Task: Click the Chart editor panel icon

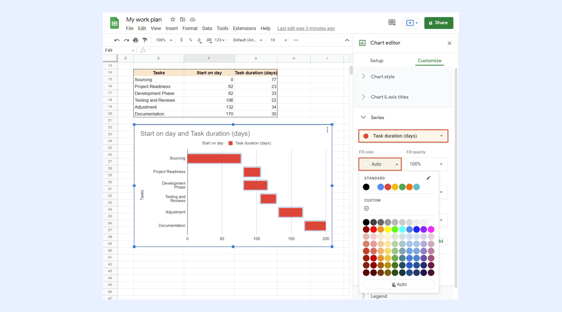Action: coord(362,43)
